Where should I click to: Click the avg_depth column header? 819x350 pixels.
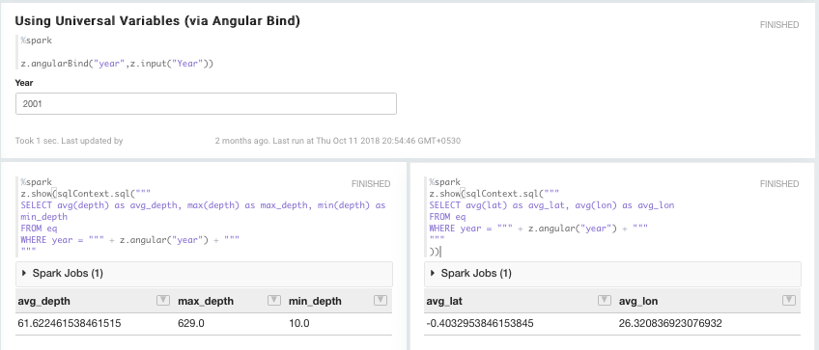pos(43,301)
